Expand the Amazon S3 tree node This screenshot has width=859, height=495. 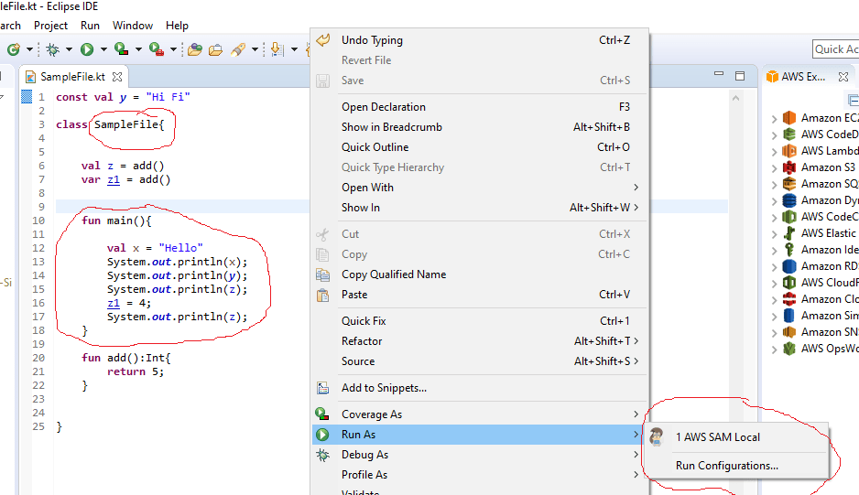pyautogui.click(x=774, y=167)
